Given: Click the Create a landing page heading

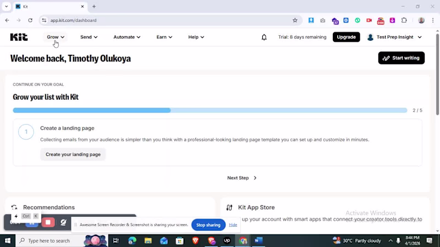Looking at the screenshot, I should (x=67, y=128).
